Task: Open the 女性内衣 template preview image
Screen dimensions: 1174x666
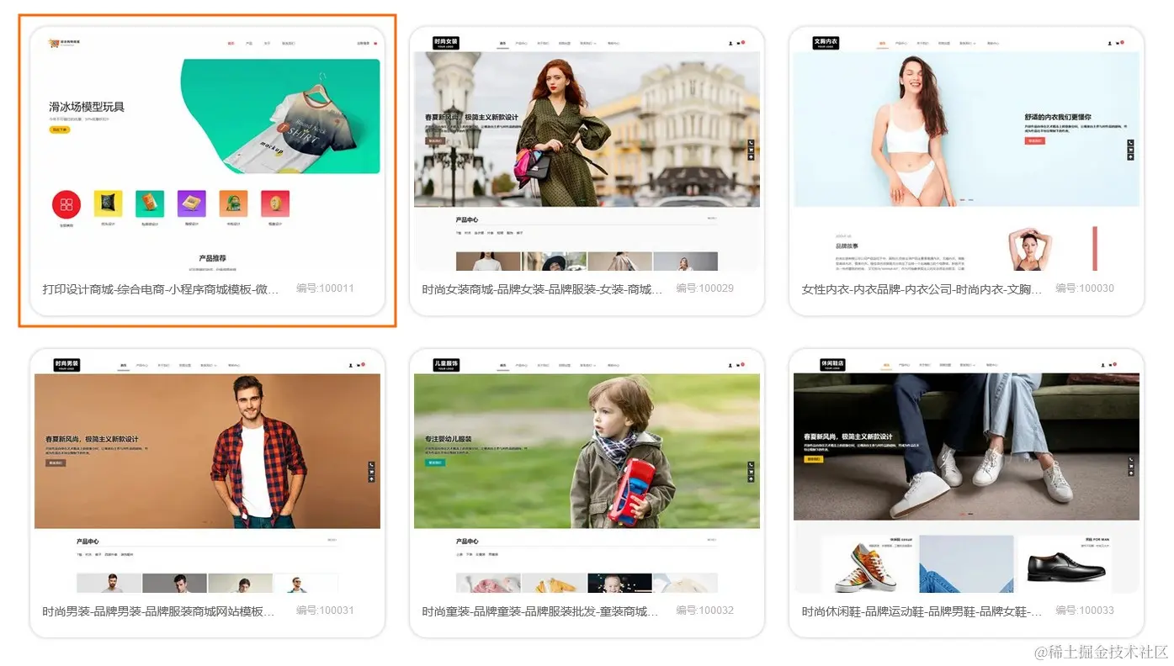Action: pyautogui.click(x=966, y=151)
